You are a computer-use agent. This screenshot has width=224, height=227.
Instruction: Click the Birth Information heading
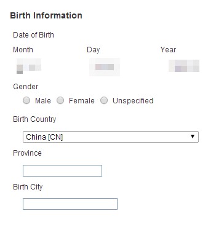(46, 15)
